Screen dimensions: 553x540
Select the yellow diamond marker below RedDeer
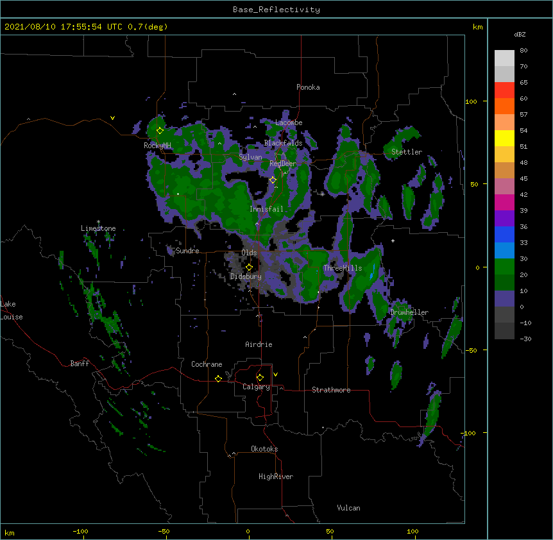tap(273, 180)
